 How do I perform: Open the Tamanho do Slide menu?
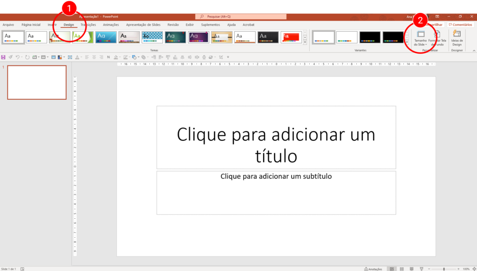click(x=420, y=38)
